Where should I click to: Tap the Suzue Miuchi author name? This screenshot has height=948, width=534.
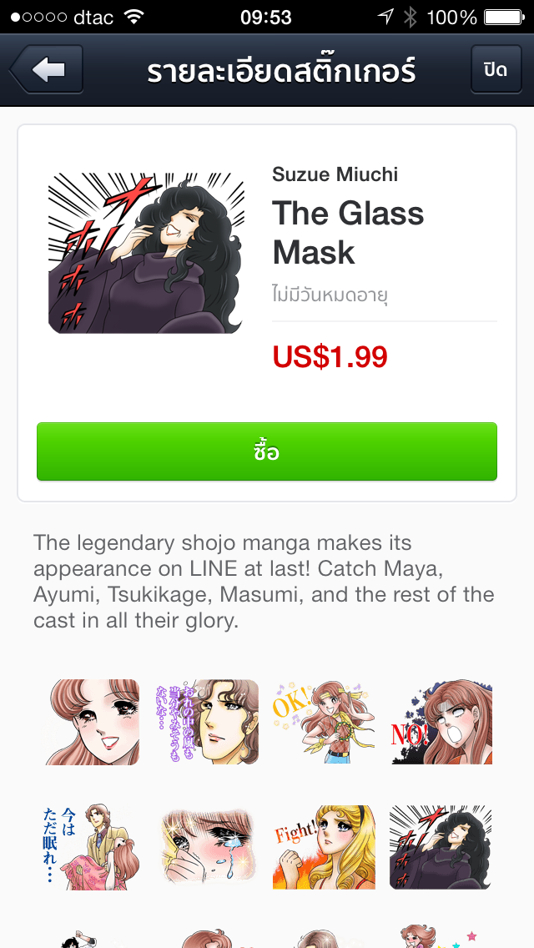click(x=335, y=174)
